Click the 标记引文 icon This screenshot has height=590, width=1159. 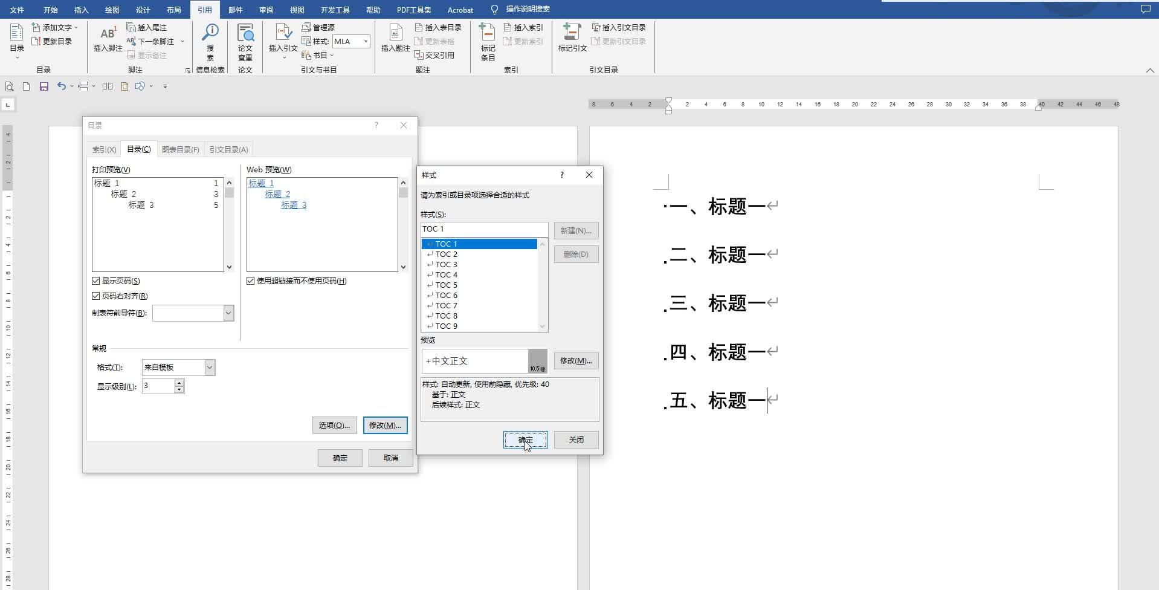(572, 31)
